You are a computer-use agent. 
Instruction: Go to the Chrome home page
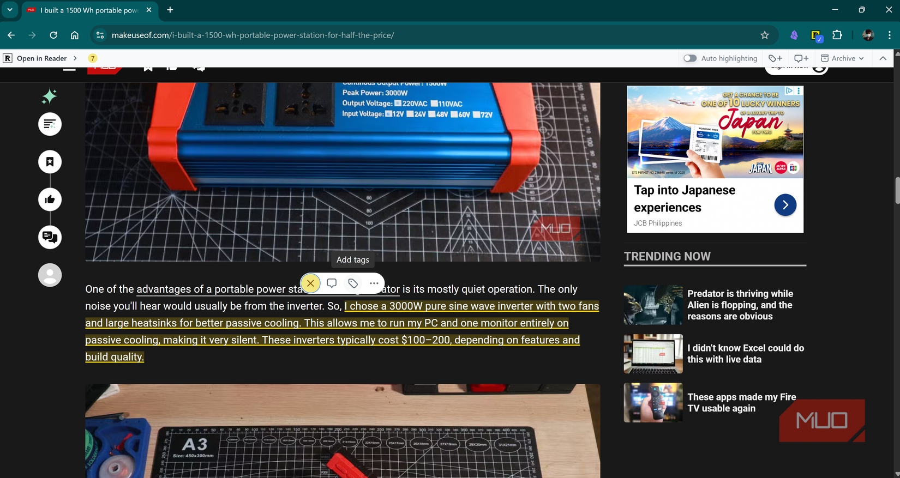(x=75, y=35)
